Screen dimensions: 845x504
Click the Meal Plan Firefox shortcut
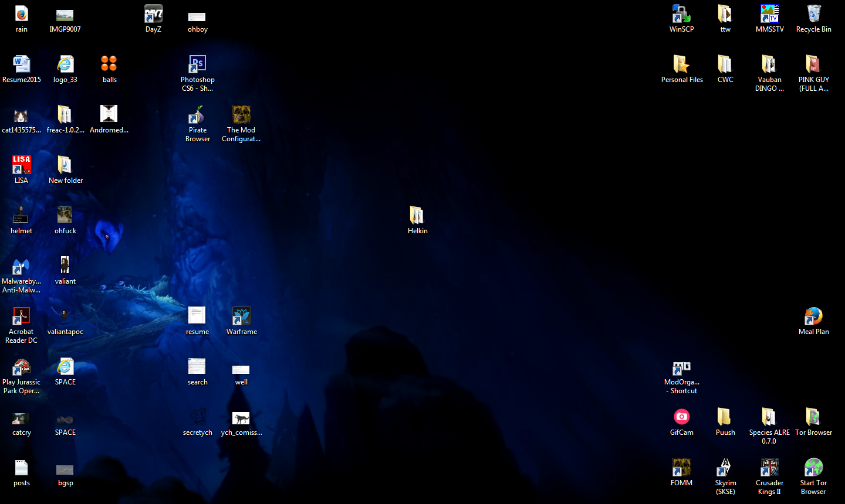tap(813, 316)
